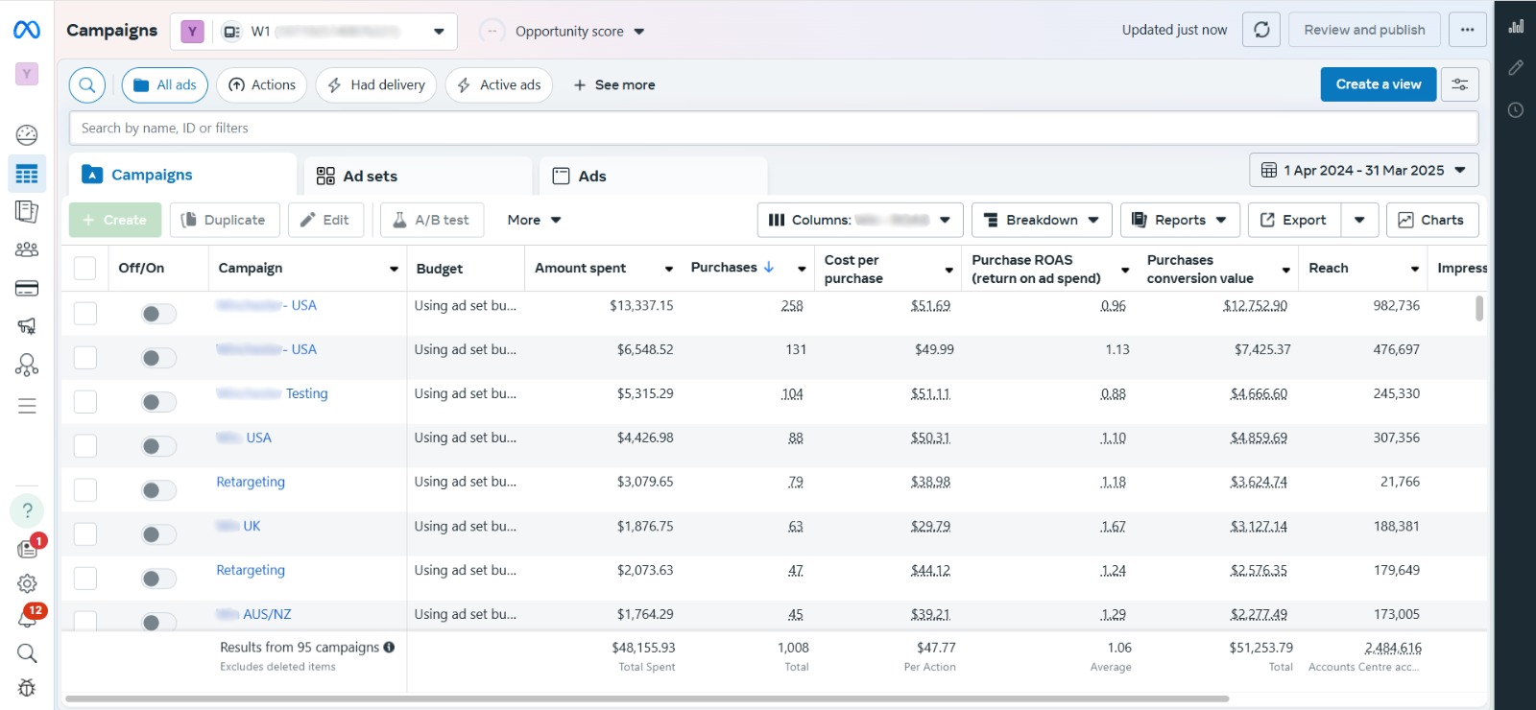
Task: Click the Create a view button
Action: tap(1378, 84)
